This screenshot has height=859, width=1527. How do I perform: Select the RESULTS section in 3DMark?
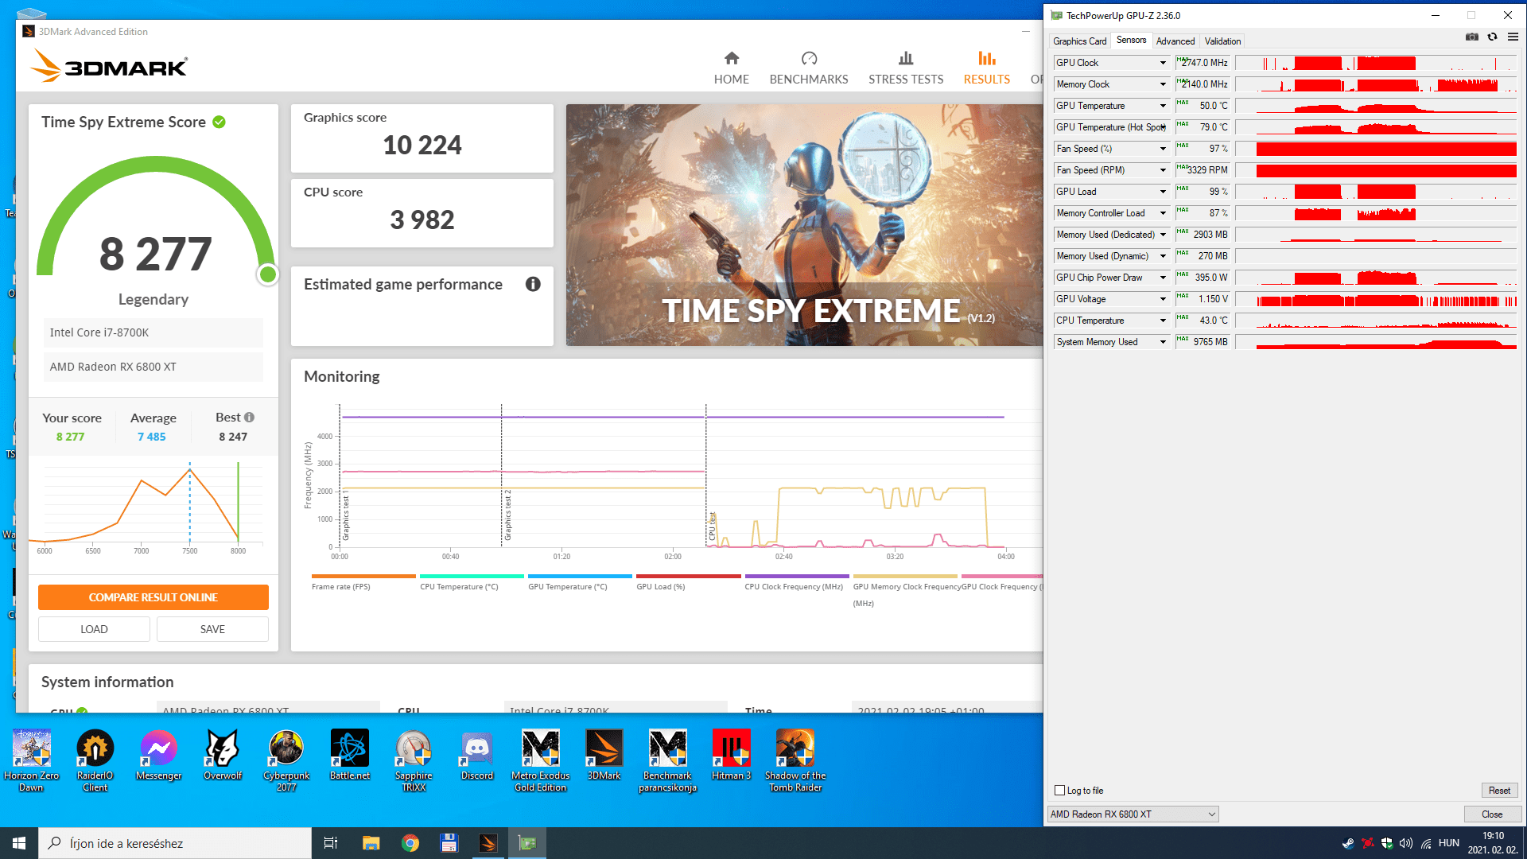[987, 68]
